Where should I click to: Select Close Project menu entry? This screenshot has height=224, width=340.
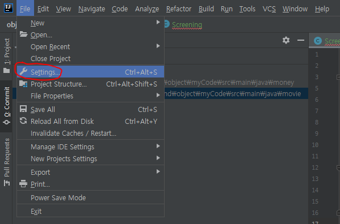[x=90, y=58]
